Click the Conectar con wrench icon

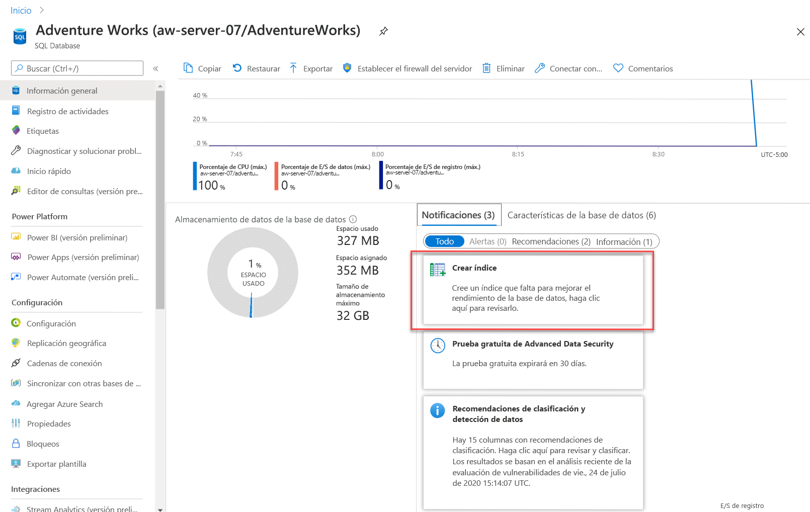pyautogui.click(x=540, y=68)
